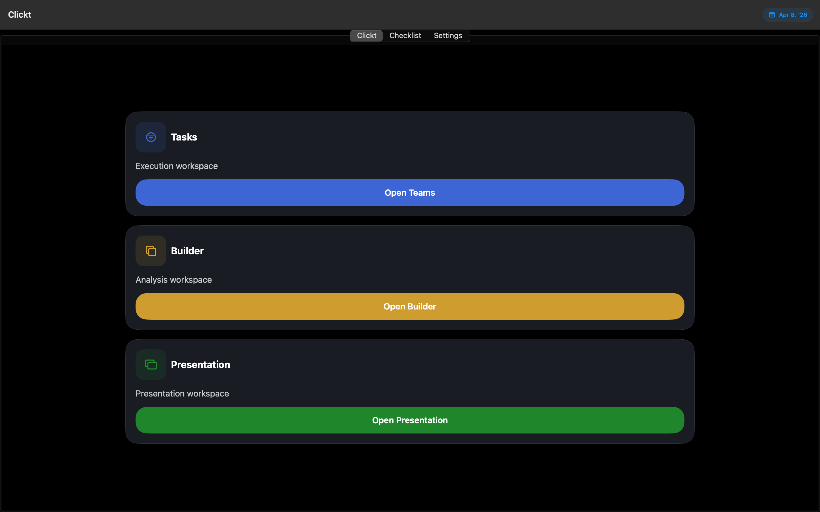The height and width of the screenshot is (512, 820).
Task: Select the Clickt tab
Action: point(366,36)
